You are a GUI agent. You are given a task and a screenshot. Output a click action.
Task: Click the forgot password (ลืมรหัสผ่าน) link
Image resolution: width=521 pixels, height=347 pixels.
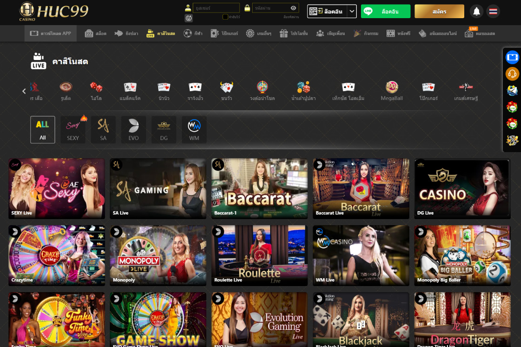pos(291,17)
